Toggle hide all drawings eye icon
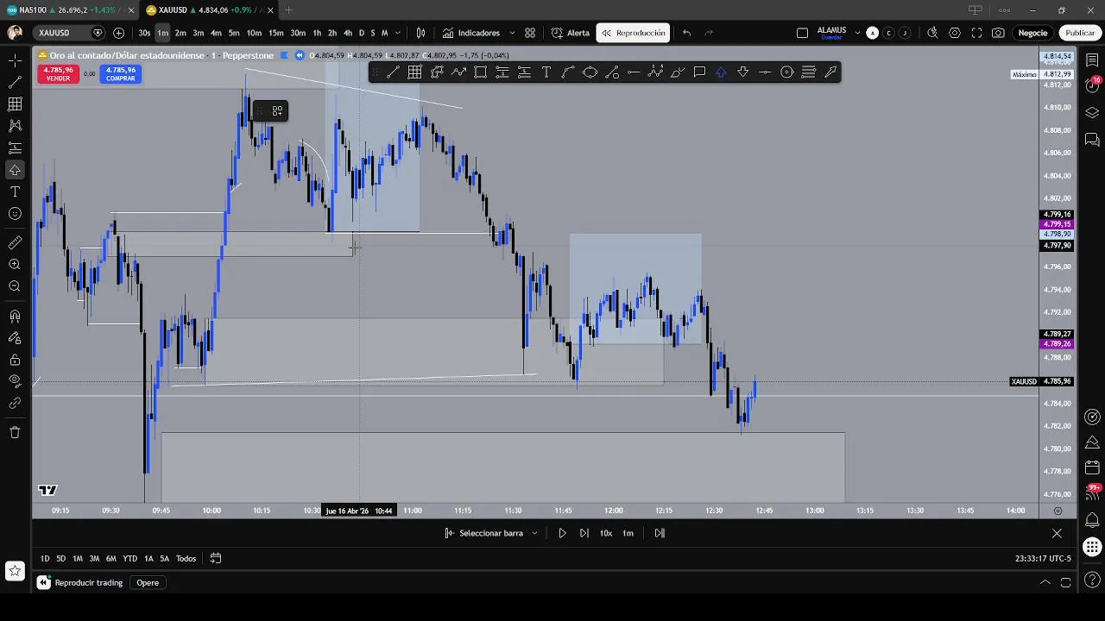1105x621 pixels. coord(15,381)
